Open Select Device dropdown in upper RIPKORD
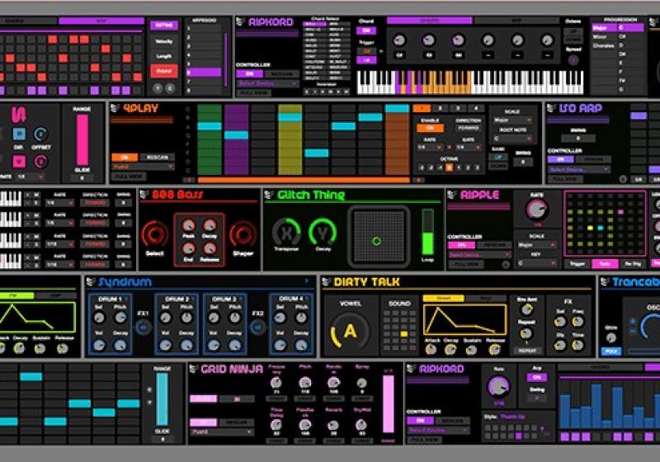This screenshot has height=462, width=660. [267, 83]
